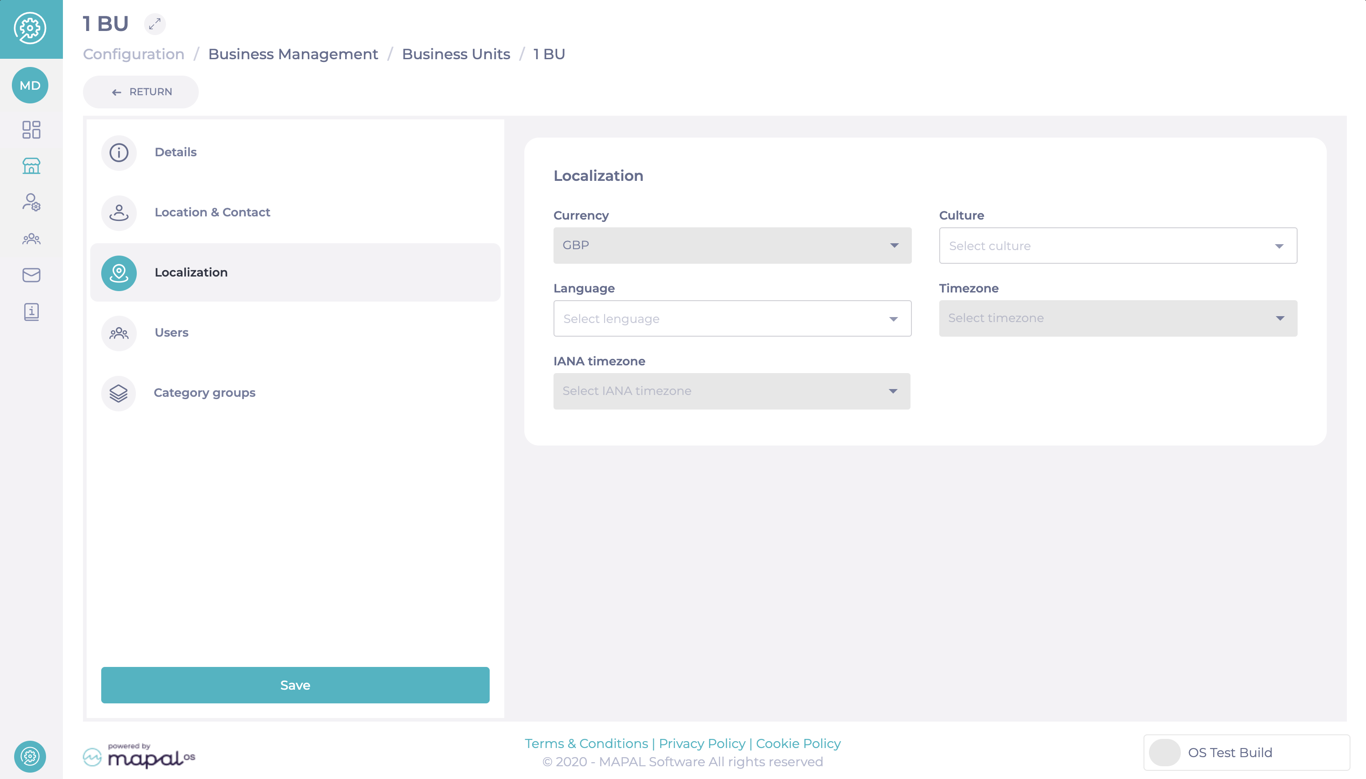
Task: Go to Configuration breadcrumb
Action: pyautogui.click(x=133, y=54)
